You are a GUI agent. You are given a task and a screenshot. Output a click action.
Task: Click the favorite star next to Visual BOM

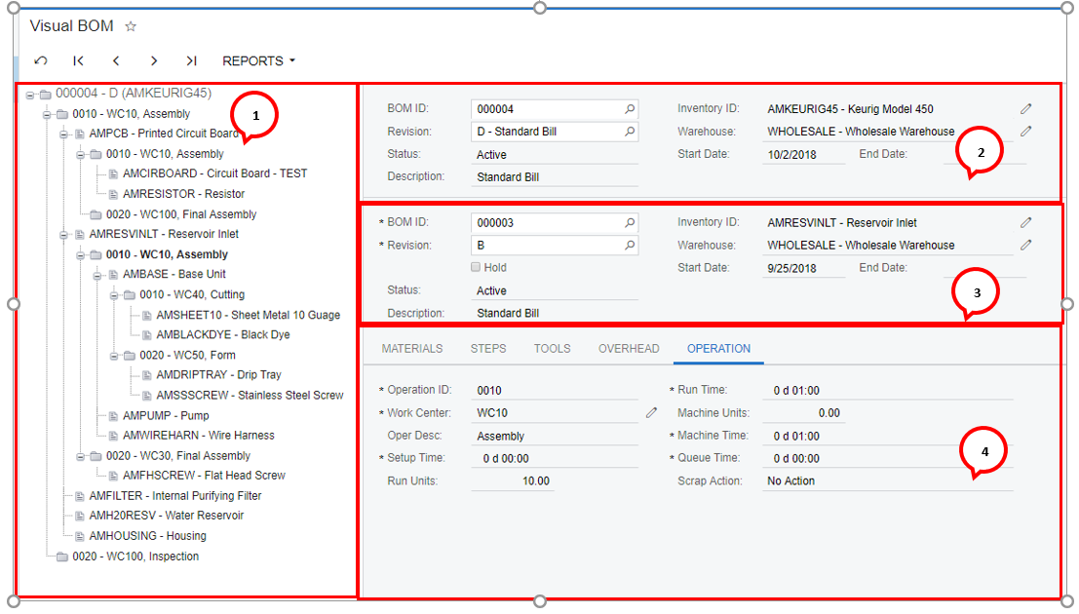point(131,27)
